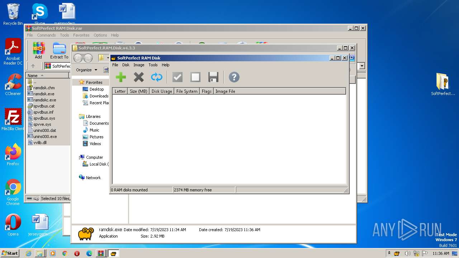This screenshot has height=258, width=459.
Task: Click the Size (MB) column header
Action: click(138, 91)
